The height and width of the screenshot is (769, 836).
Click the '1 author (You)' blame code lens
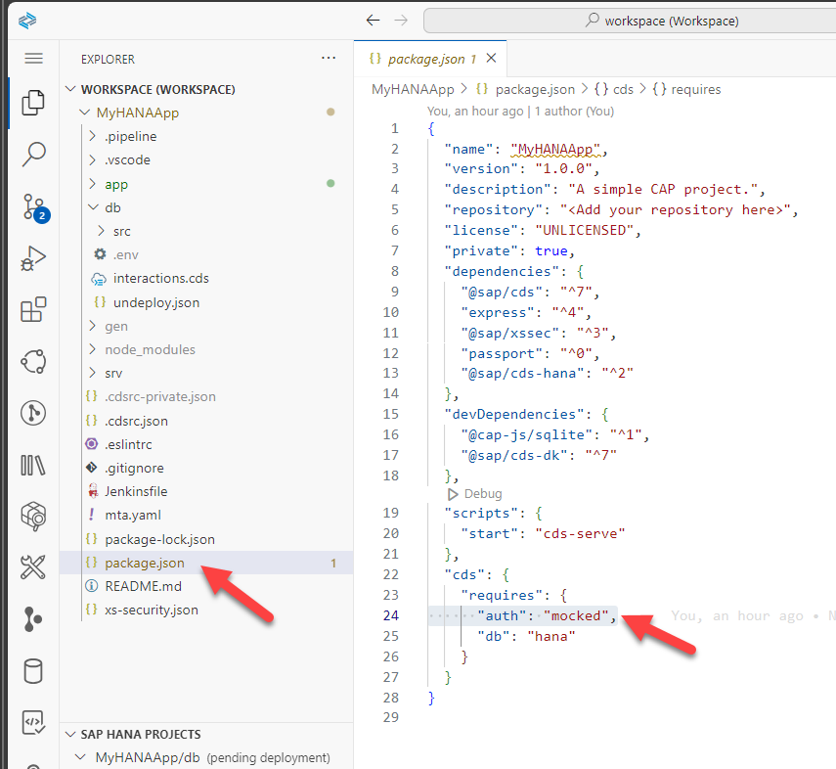[x=574, y=111]
